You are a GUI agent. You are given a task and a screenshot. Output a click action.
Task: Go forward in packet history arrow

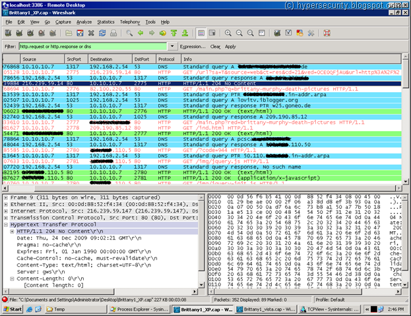[x=152, y=33]
